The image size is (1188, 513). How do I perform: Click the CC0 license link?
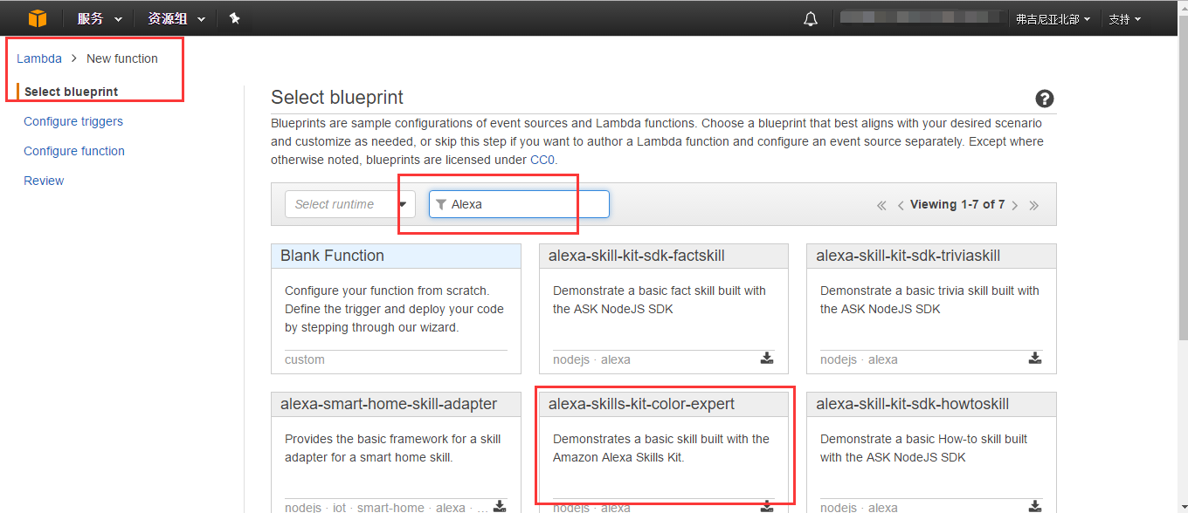(542, 160)
